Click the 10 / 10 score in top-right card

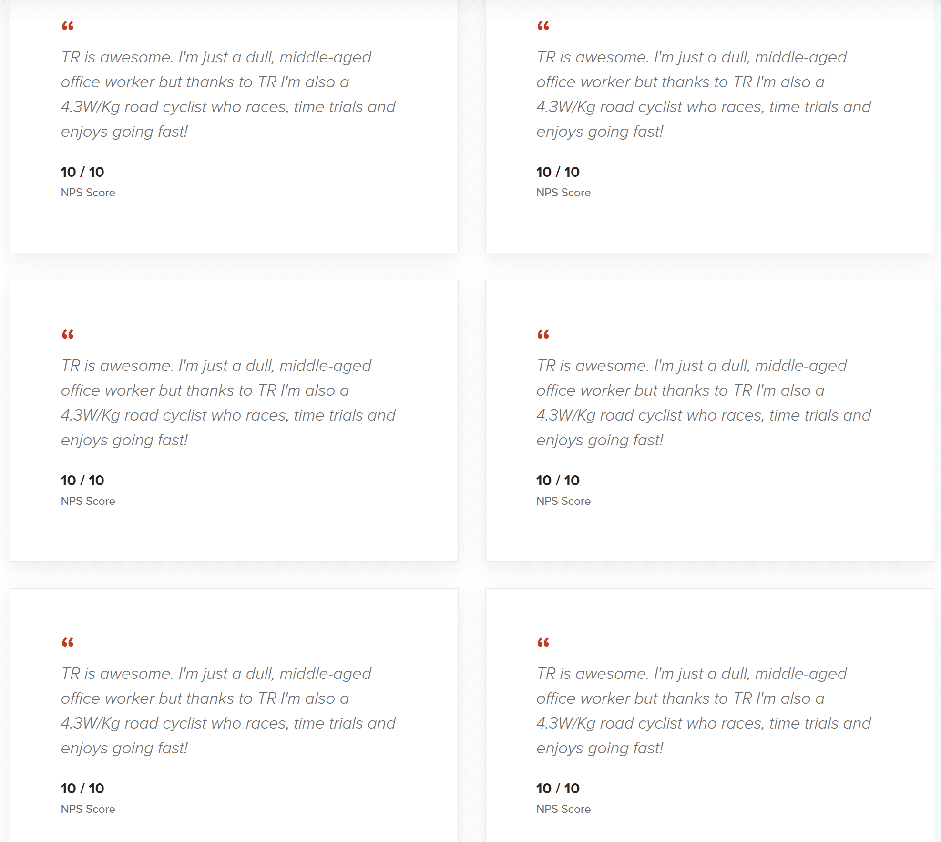[558, 172]
